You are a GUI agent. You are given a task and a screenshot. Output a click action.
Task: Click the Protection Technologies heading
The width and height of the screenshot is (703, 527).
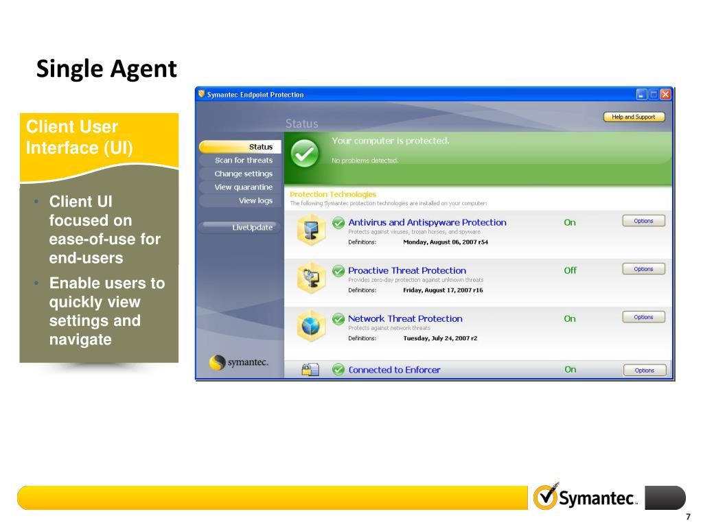[x=333, y=194]
